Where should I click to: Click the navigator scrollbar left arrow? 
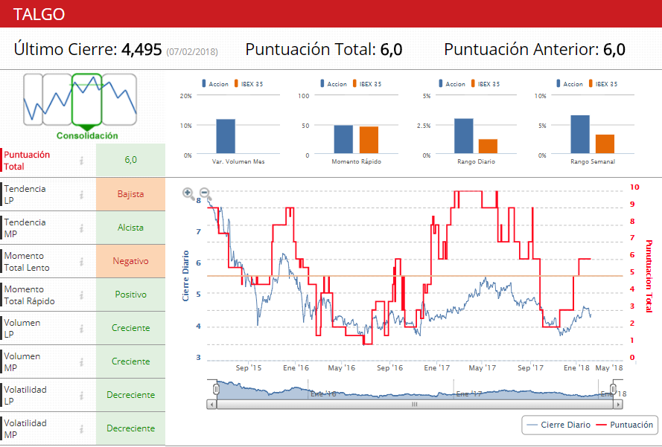[x=211, y=405]
